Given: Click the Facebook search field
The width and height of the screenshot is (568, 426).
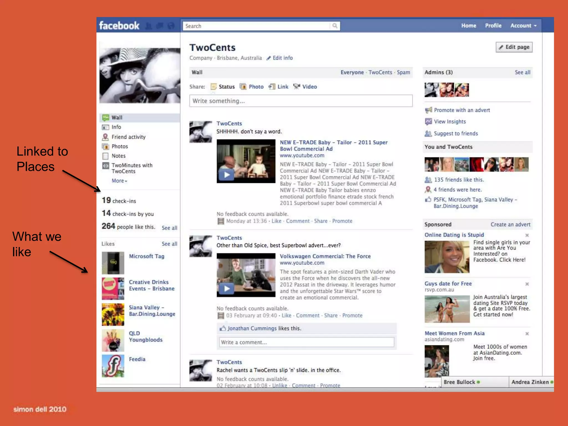Looking at the screenshot, I should [x=257, y=26].
